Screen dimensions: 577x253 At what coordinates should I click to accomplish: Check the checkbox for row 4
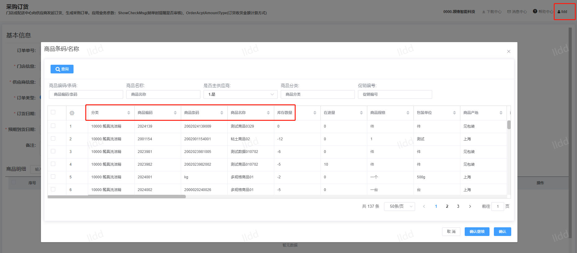[53, 164]
